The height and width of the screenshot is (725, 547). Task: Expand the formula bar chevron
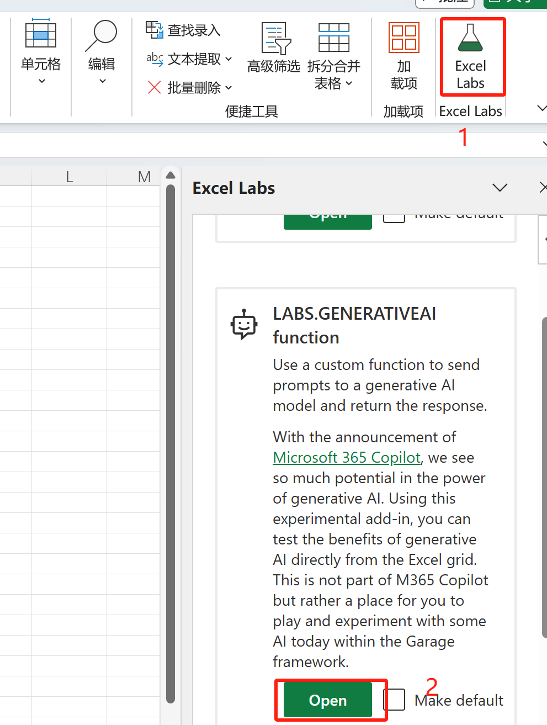544,145
